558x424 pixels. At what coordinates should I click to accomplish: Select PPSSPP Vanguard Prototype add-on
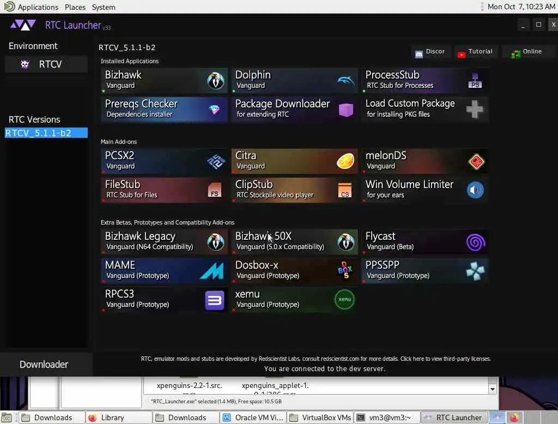[x=424, y=271]
